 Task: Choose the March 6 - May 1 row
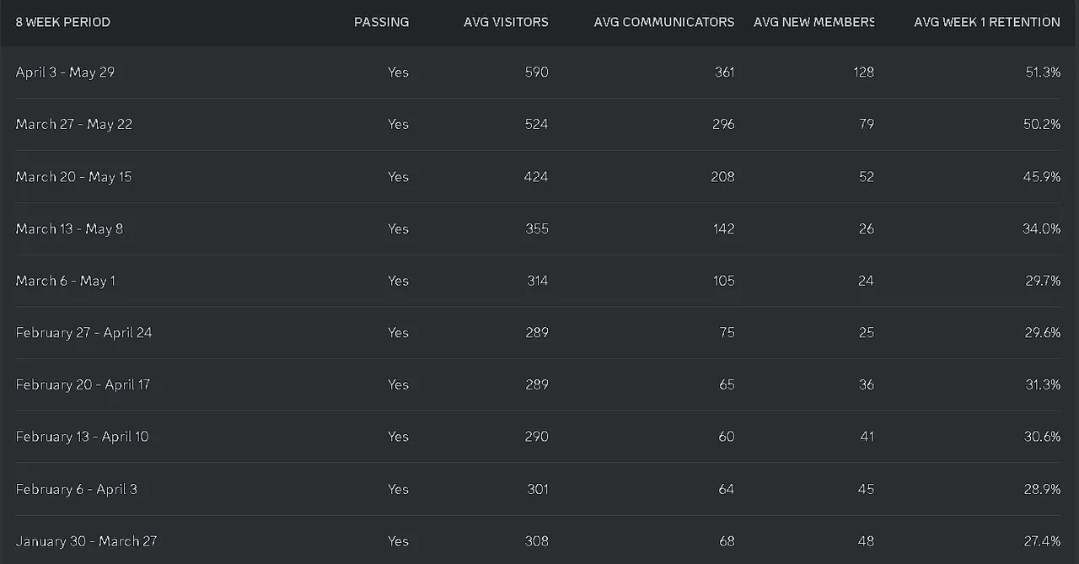click(538, 281)
